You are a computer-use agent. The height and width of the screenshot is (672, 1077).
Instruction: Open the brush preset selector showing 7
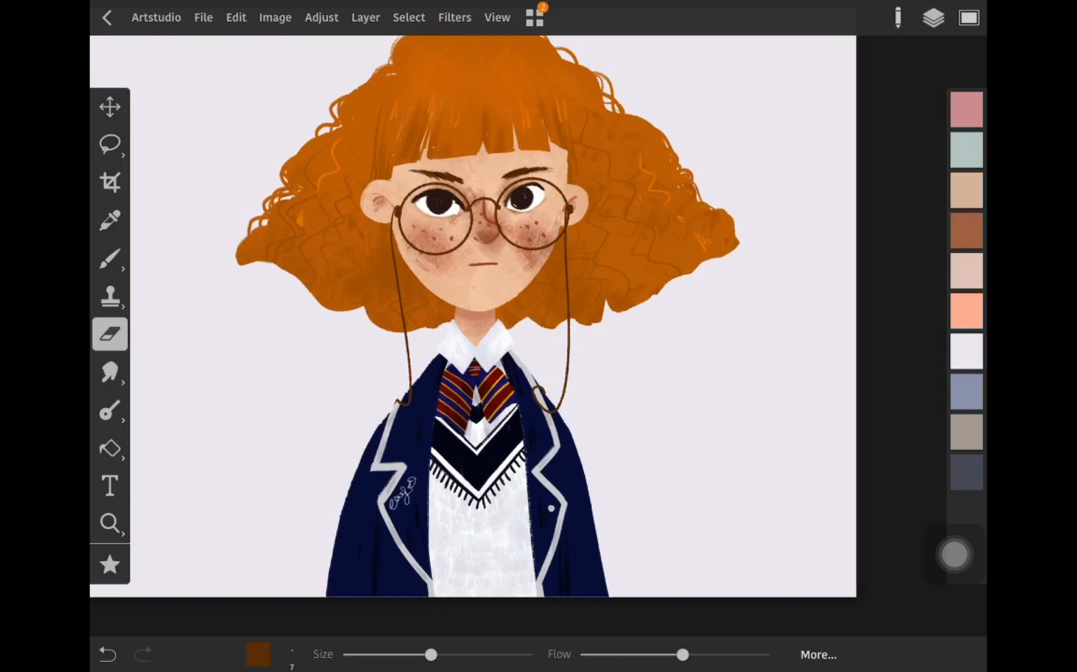(292, 658)
